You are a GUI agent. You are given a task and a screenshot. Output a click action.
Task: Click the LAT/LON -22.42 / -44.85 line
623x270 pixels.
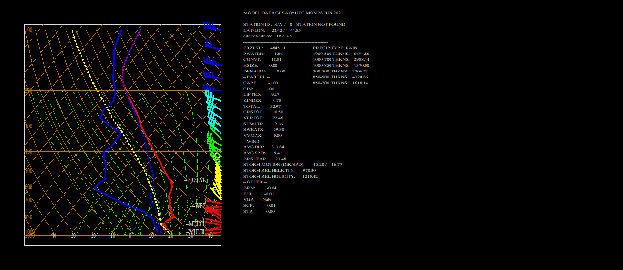coord(272,30)
